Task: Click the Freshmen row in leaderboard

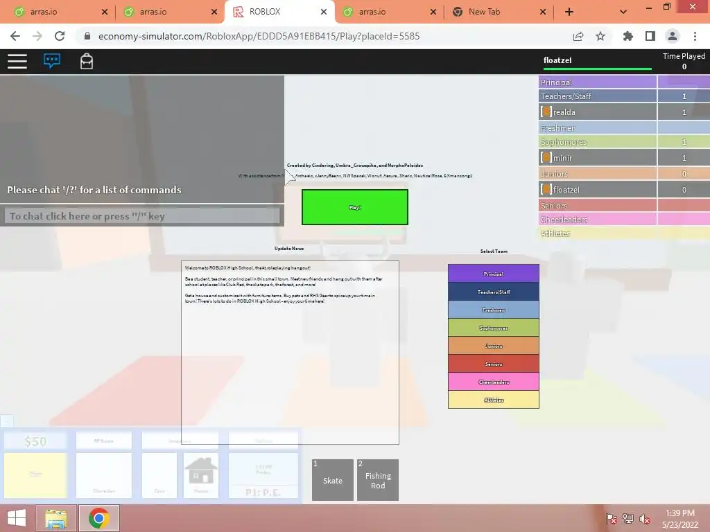Action: coord(625,128)
